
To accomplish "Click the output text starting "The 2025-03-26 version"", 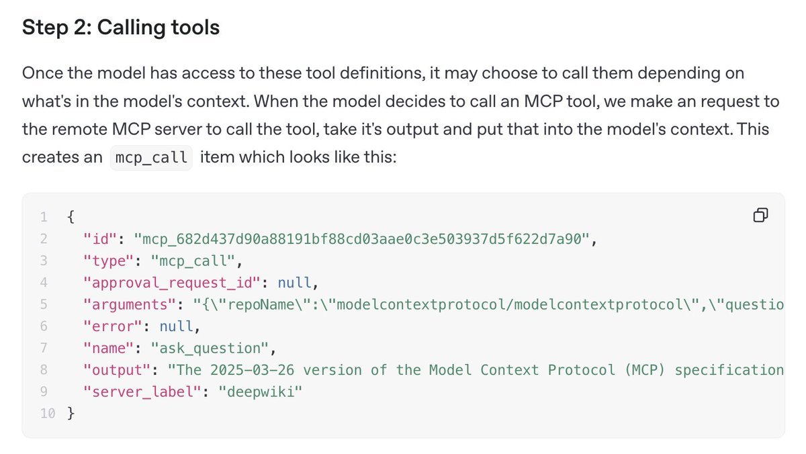I will 476,370.
